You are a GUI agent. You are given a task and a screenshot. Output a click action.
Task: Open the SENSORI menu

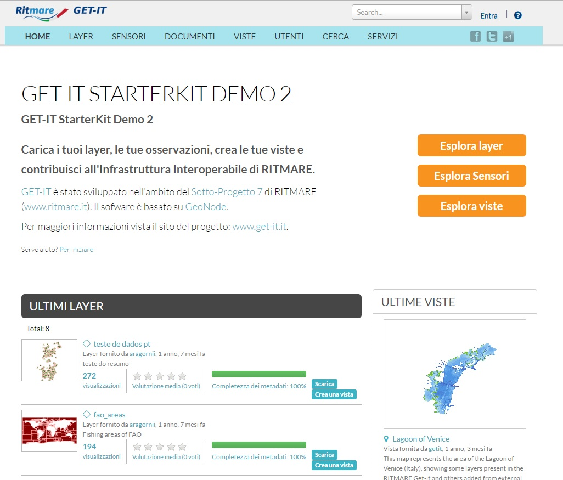128,37
